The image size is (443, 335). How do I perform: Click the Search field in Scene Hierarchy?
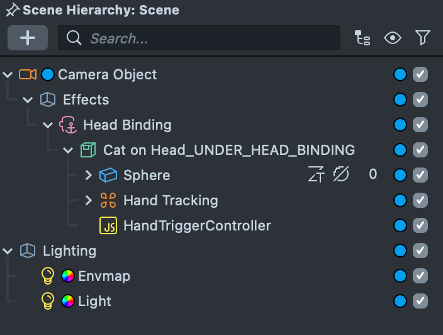pyautogui.click(x=199, y=38)
